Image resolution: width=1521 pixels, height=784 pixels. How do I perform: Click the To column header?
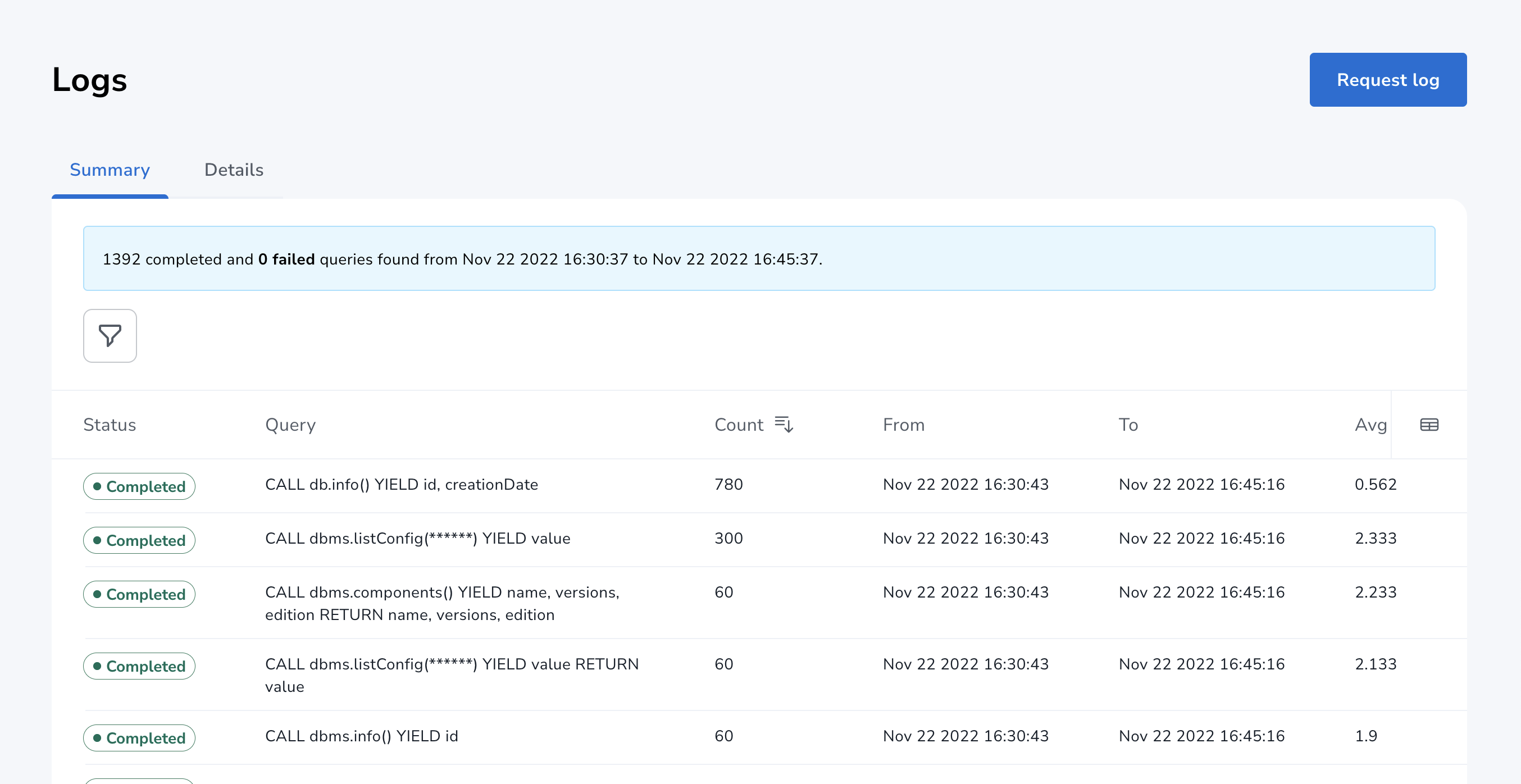point(1128,425)
